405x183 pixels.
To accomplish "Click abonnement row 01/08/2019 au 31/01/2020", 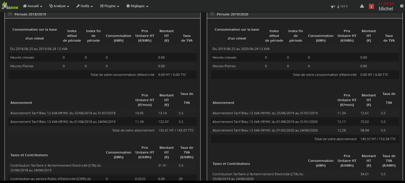I will 305,122.
